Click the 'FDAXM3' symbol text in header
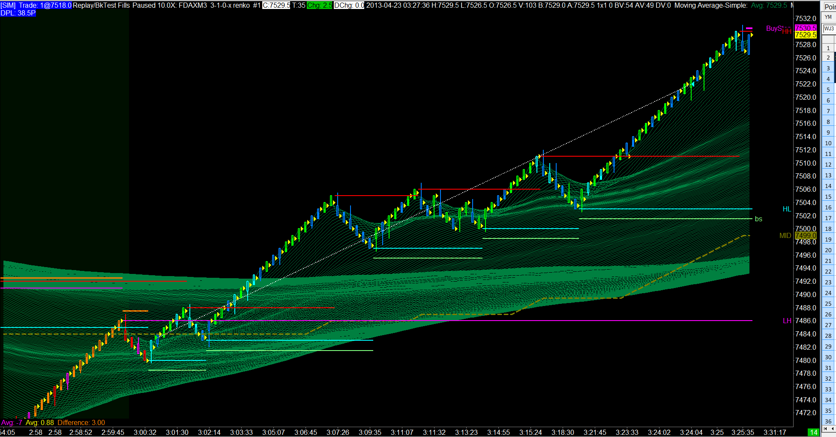836x437 pixels. [193, 6]
